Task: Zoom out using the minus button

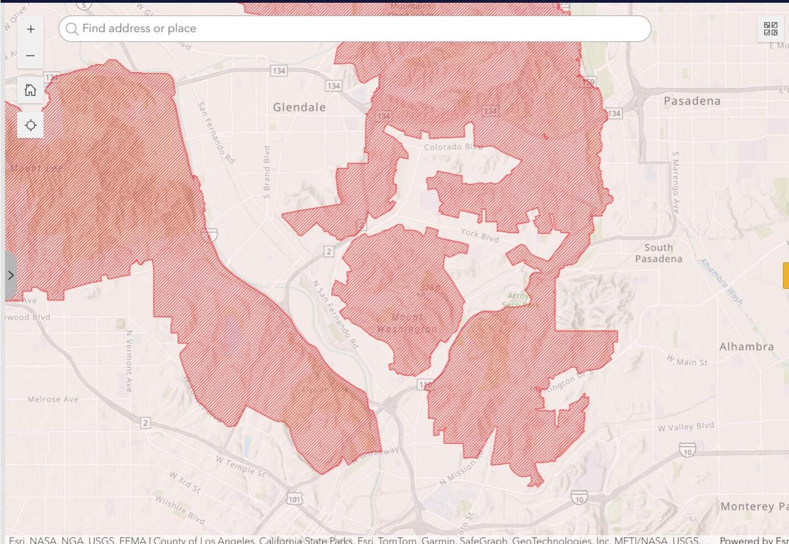Action: (x=31, y=55)
